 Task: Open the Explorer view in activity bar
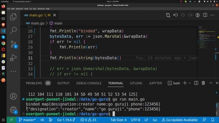click(x=13, y=17)
